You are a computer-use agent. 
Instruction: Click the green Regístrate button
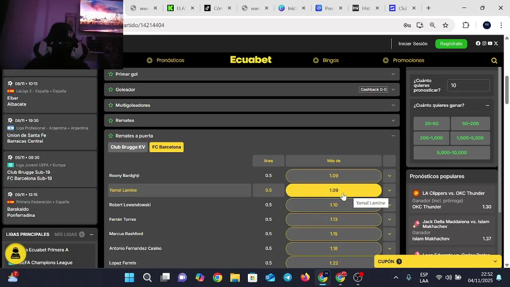[x=451, y=43]
